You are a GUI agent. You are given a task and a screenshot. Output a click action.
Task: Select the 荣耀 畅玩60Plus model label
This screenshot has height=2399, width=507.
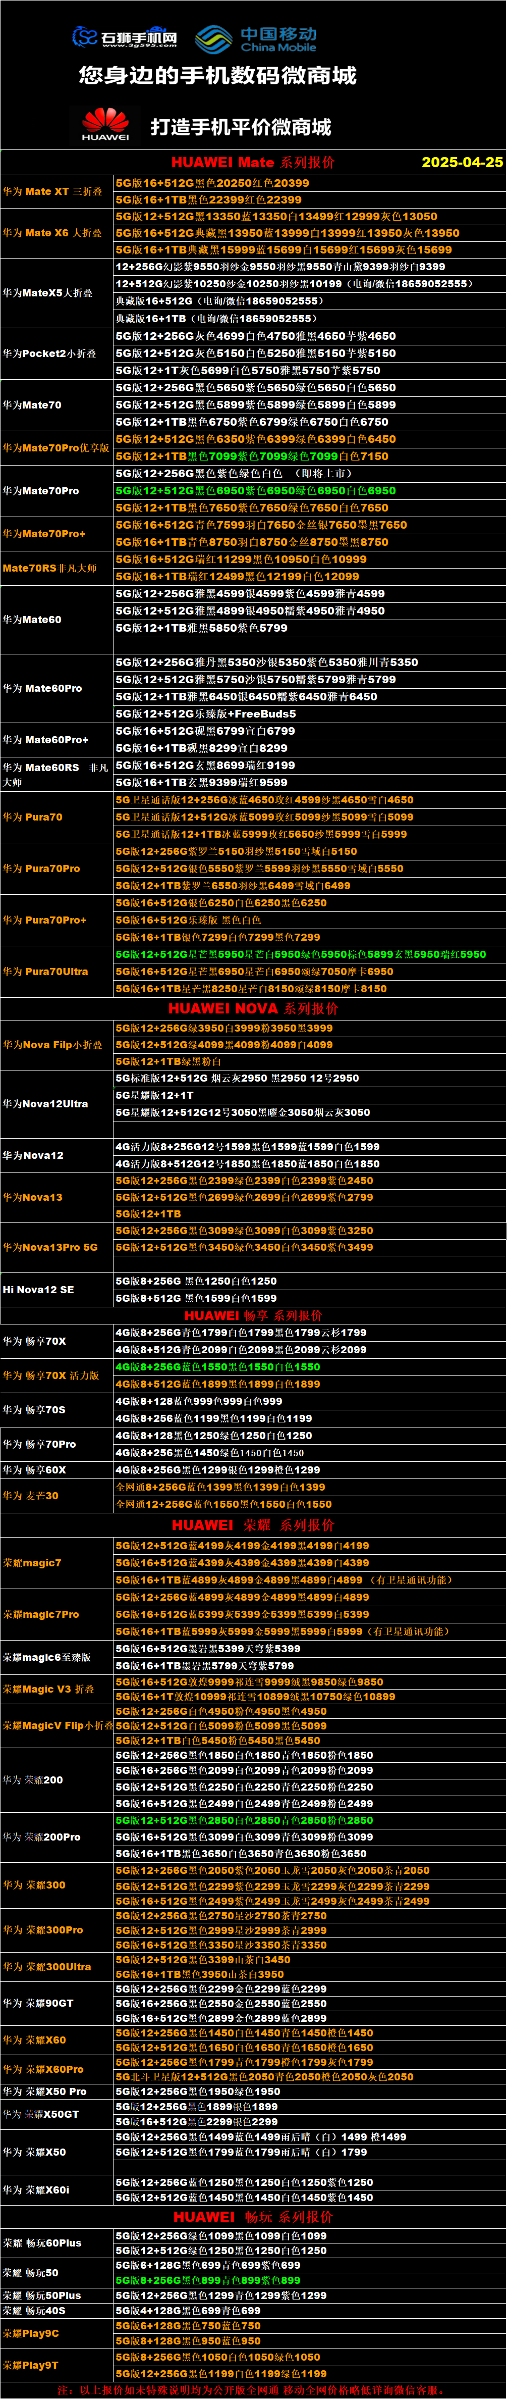coord(42,2242)
